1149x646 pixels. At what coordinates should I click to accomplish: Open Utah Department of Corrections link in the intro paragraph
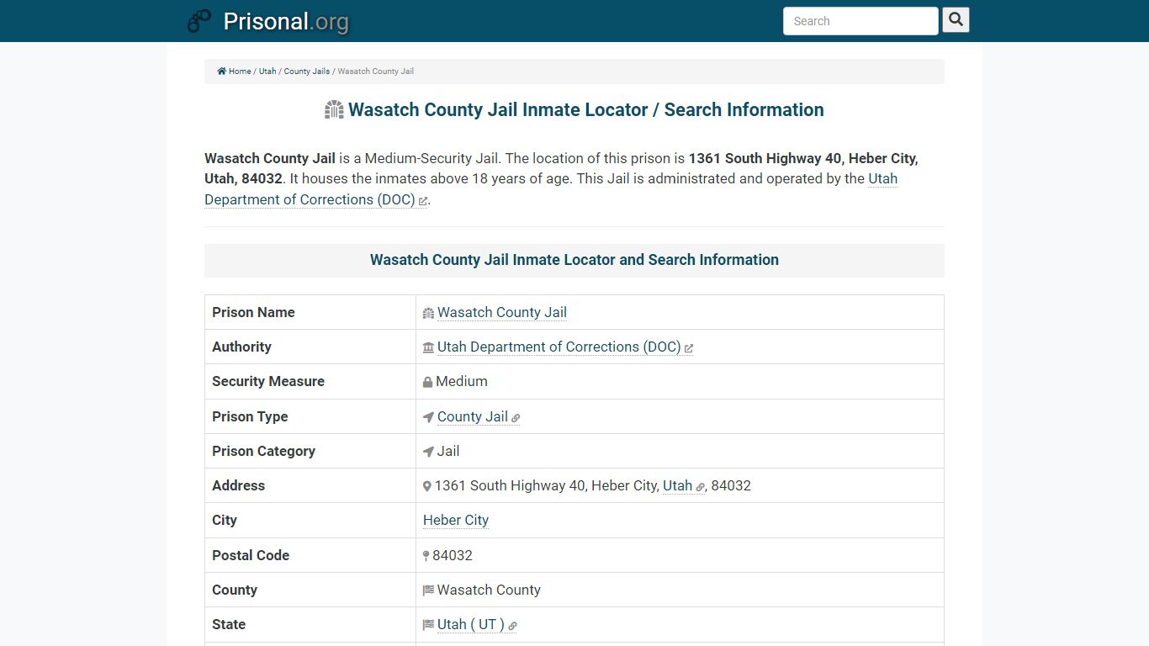tap(551, 189)
